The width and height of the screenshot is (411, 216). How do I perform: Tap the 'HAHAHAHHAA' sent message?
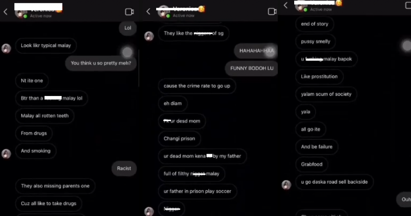click(256, 51)
